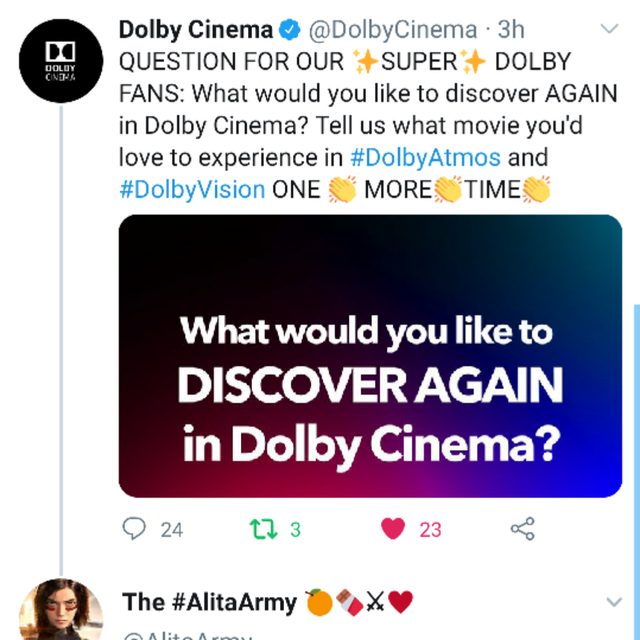View the "Discover Again" image card
The height and width of the screenshot is (640, 640).
tap(370, 356)
